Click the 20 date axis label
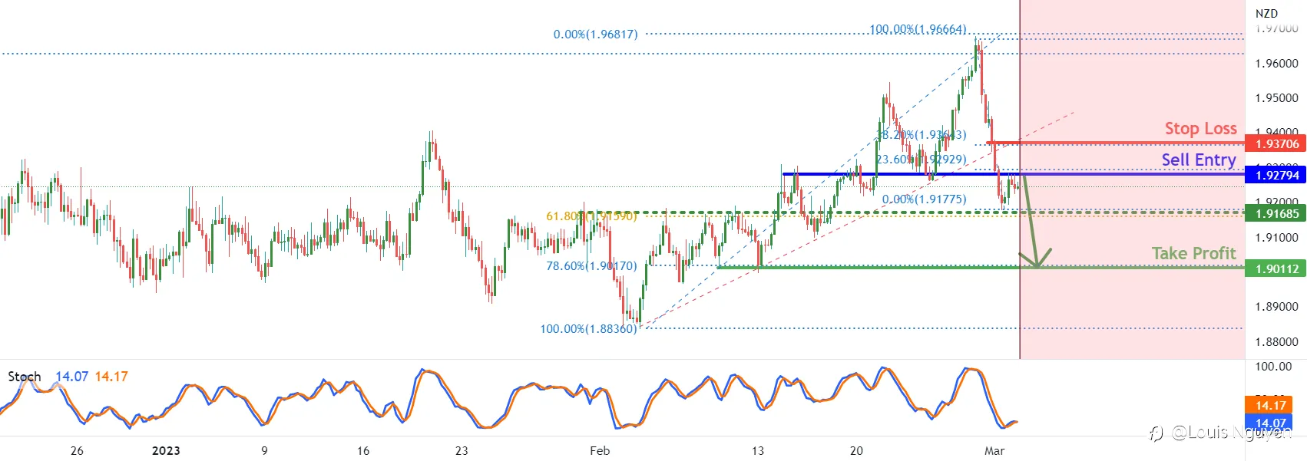The height and width of the screenshot is (461, 1307). click(x=856, y=450)
